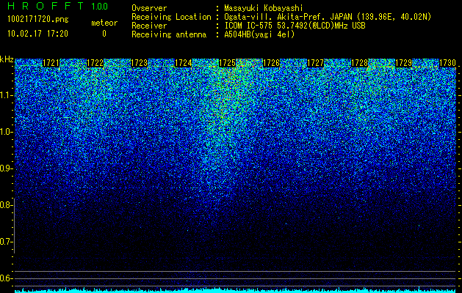Screen dimensions: 462x293
Task: Click the 1729 time marker
Action: [403, 63]
